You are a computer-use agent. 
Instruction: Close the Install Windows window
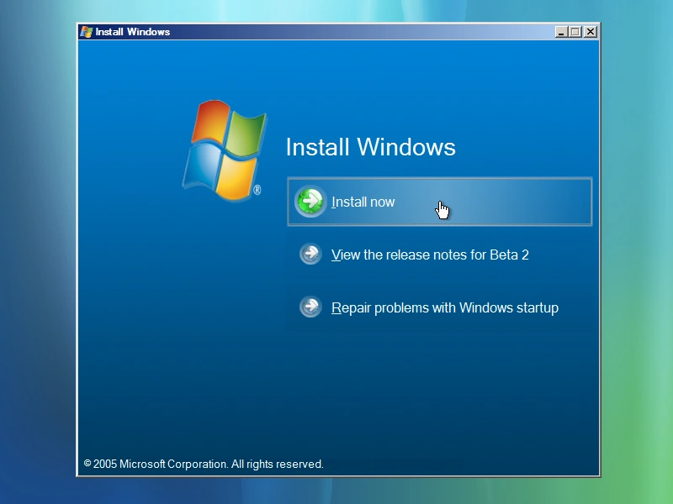tap(591, 32)
